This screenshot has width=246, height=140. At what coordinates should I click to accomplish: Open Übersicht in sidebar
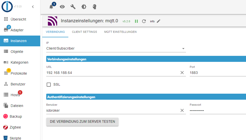point(20,19)
